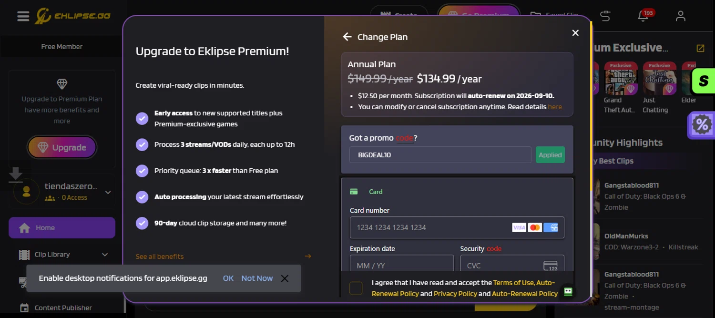Open the percent discount floating icon
Screen dimensions: 715x318
(x=702, y=125)
